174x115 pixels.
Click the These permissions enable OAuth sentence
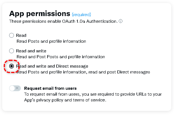coord(63,21)
